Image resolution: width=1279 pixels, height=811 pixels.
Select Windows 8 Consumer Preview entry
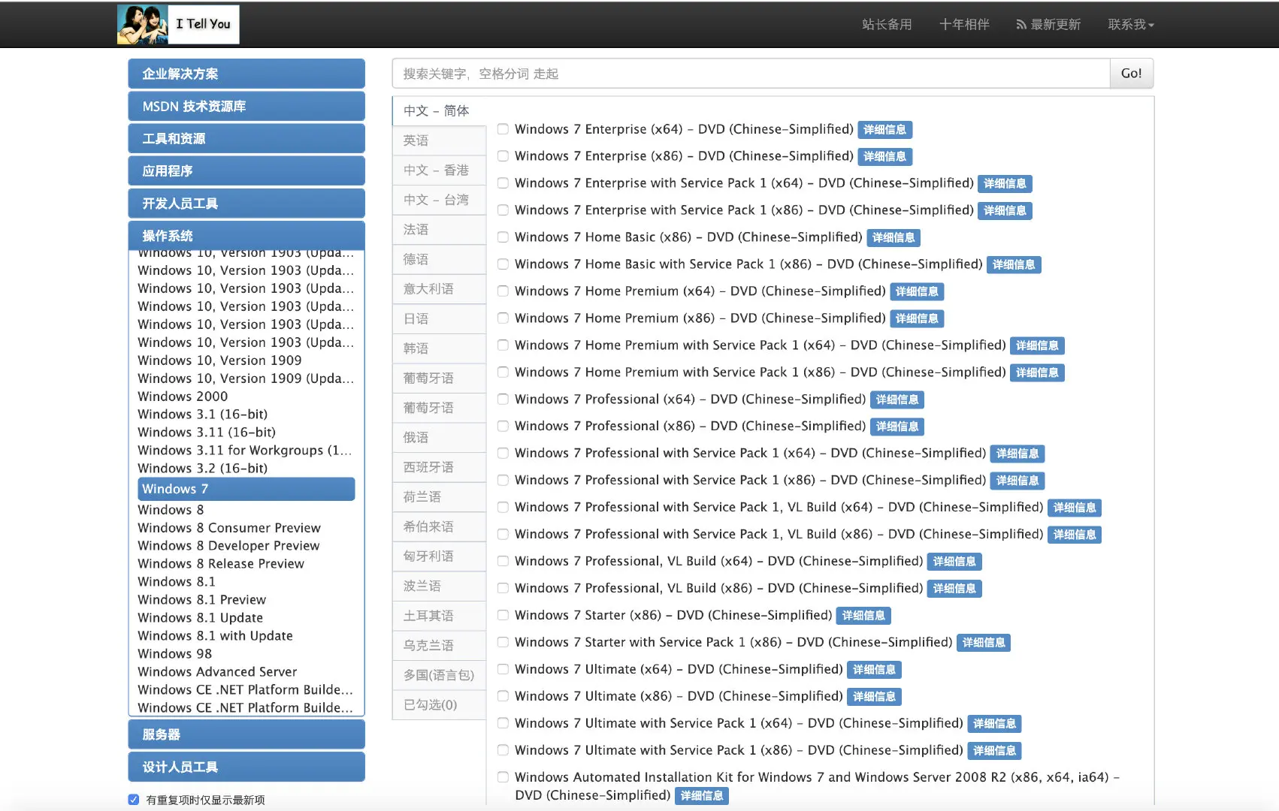coord(229,528)
